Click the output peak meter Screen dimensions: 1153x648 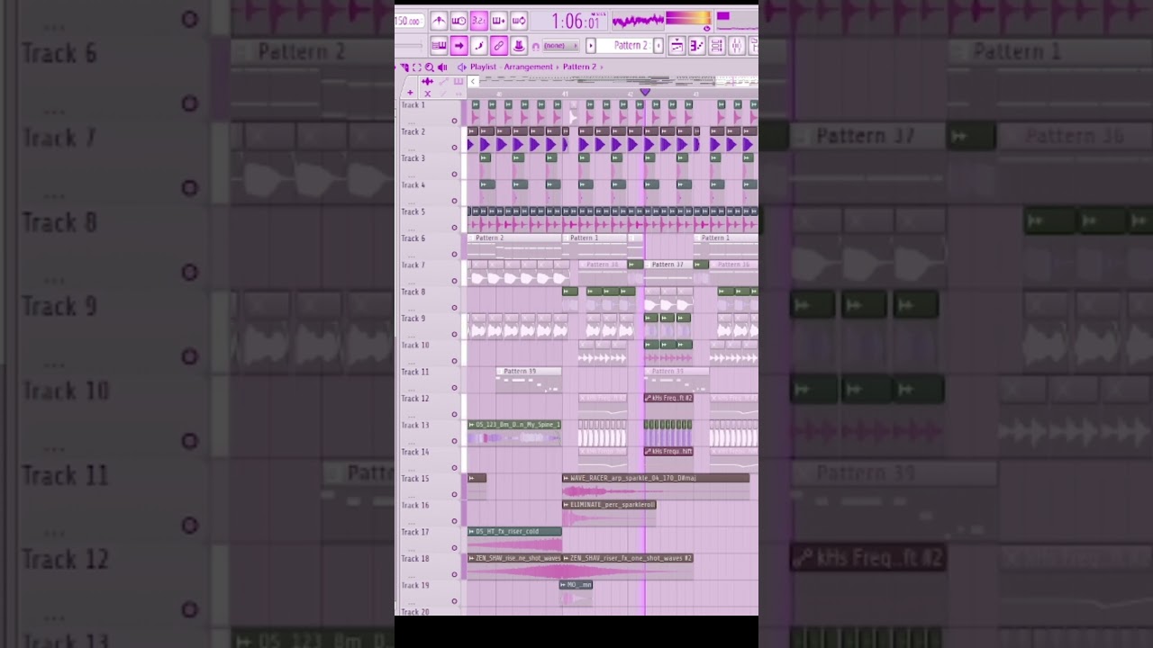[x=688, y=18]
